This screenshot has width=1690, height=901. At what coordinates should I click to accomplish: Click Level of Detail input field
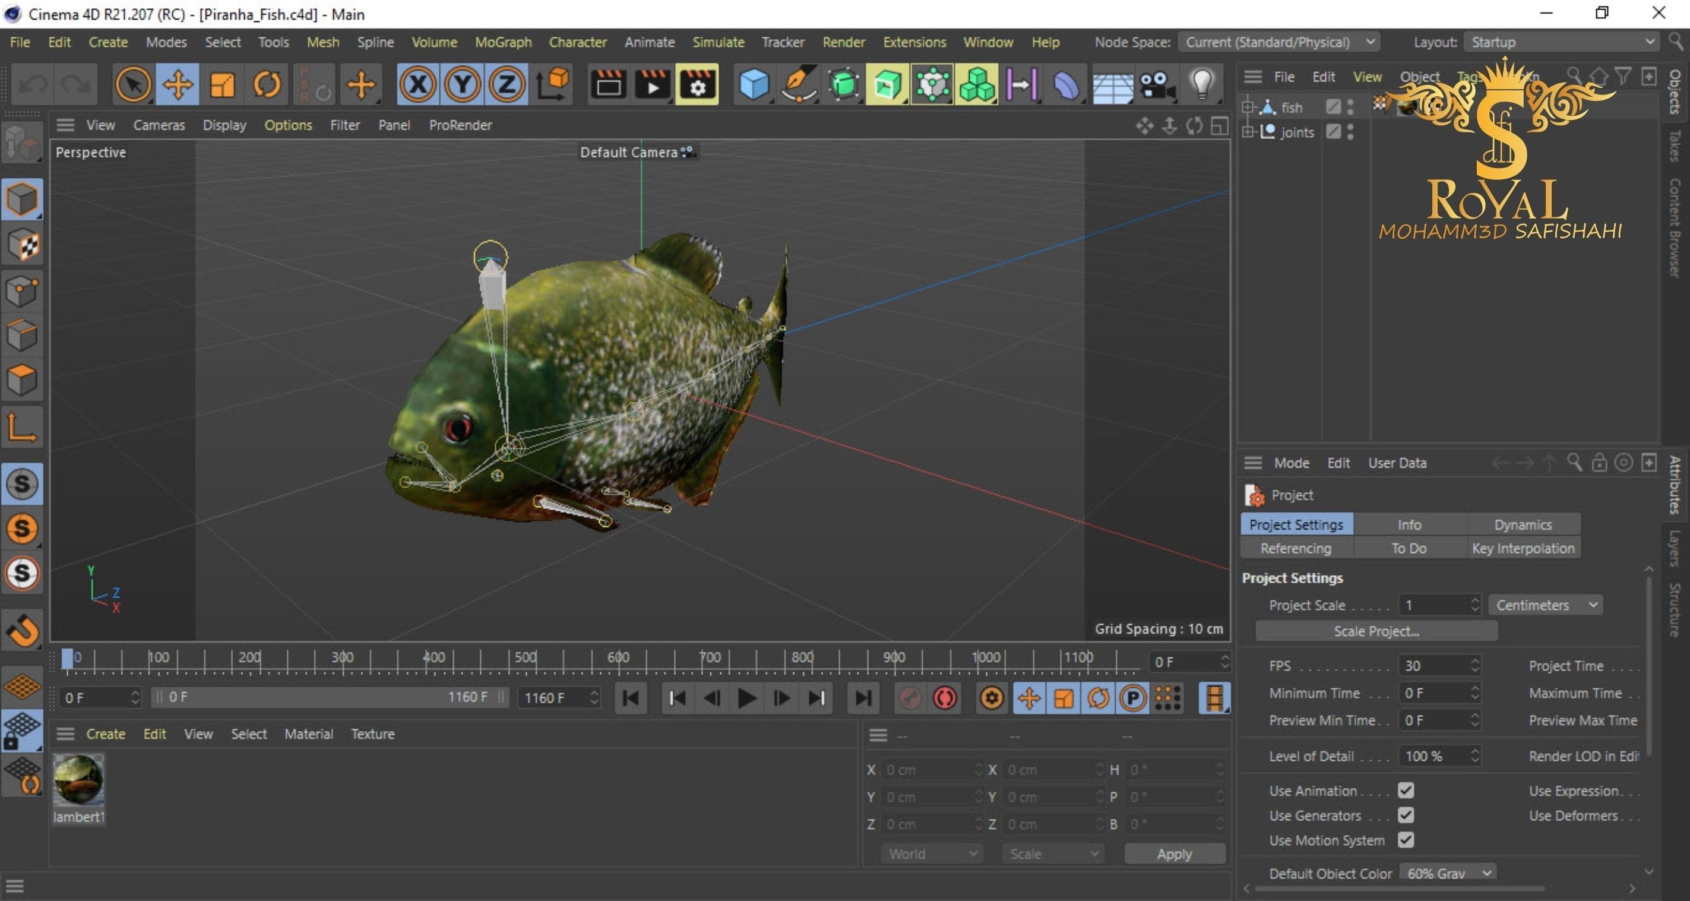click(1434, 755)
